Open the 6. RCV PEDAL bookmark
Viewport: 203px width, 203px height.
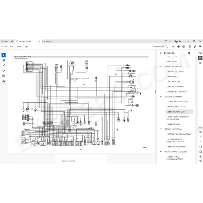(172, 61)
